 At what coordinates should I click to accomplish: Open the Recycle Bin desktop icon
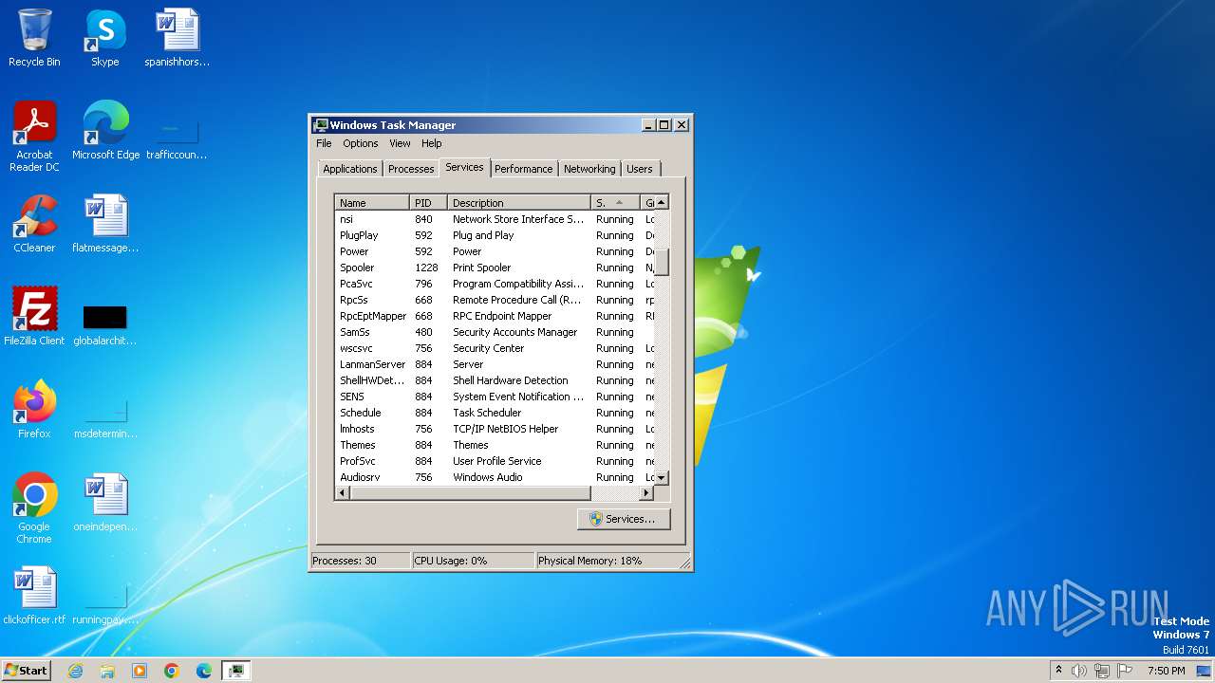coord(34,38)
